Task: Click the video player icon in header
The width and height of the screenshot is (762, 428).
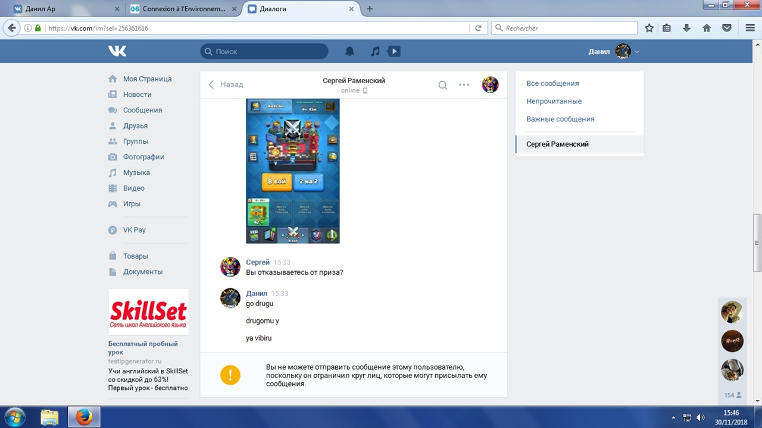Action: pos(394,52)
